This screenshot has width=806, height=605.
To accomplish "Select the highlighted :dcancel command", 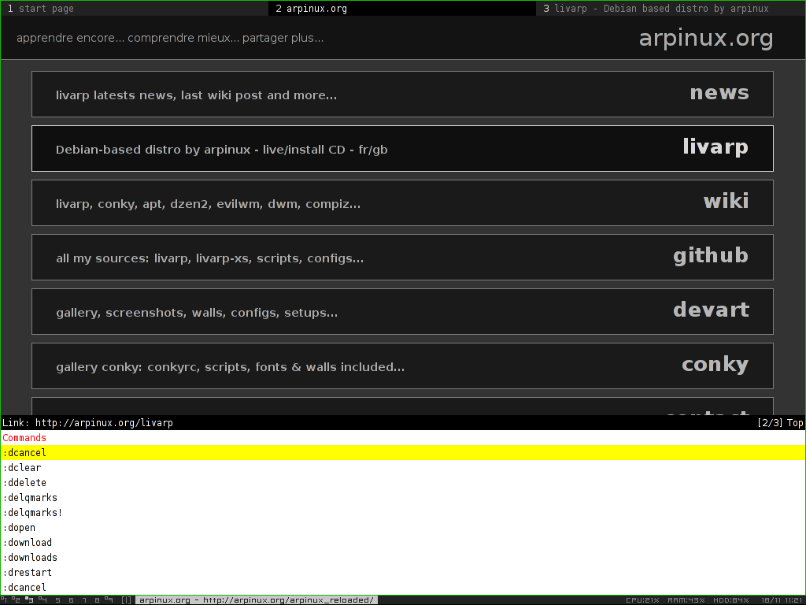I will coord(403,453).
